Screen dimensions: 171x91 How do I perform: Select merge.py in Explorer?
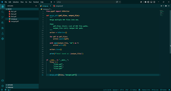pos(22,19)
